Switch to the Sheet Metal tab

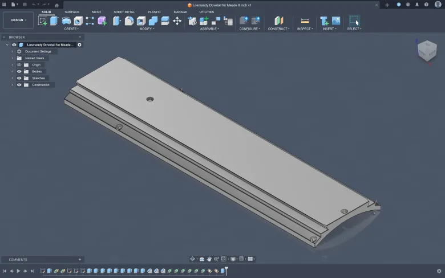[124, 11]
